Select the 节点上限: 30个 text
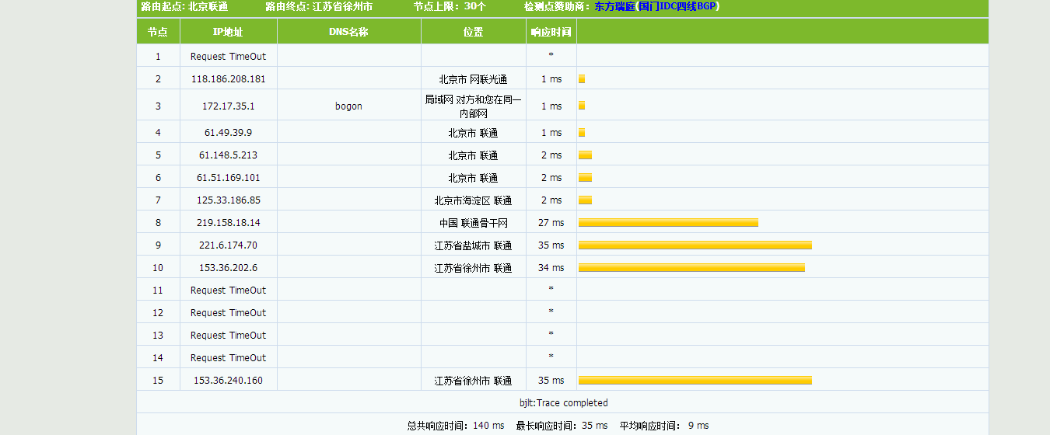This screenshot has height=435, width=1050. click(450, 6)
